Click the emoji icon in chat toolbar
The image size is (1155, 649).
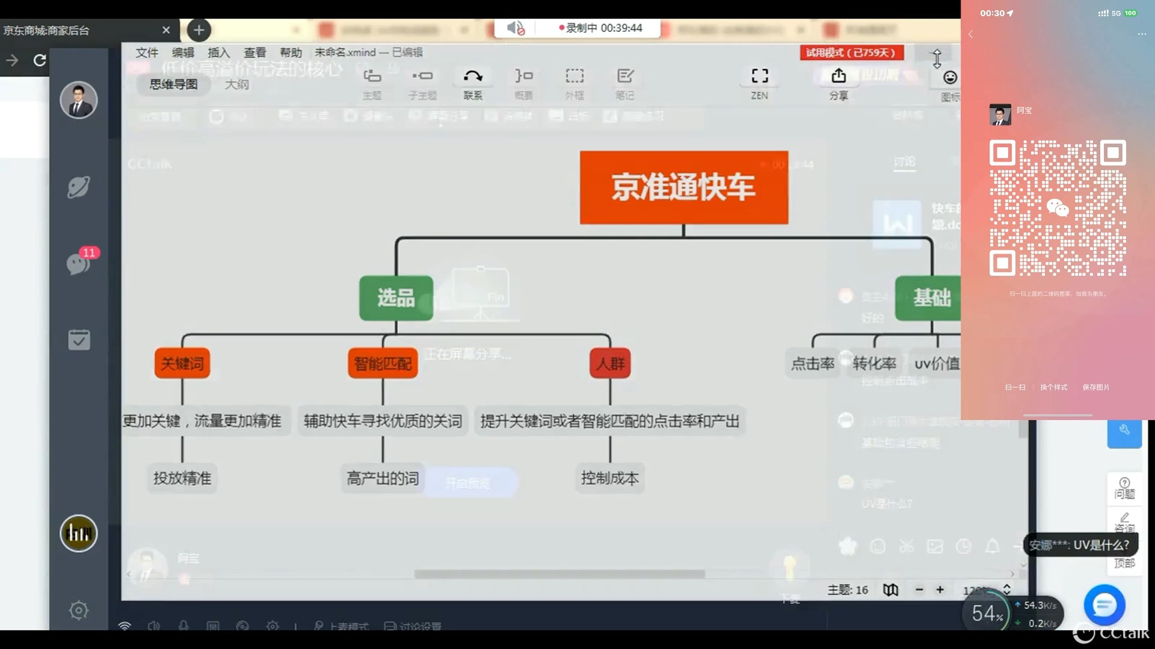[878, 546]
